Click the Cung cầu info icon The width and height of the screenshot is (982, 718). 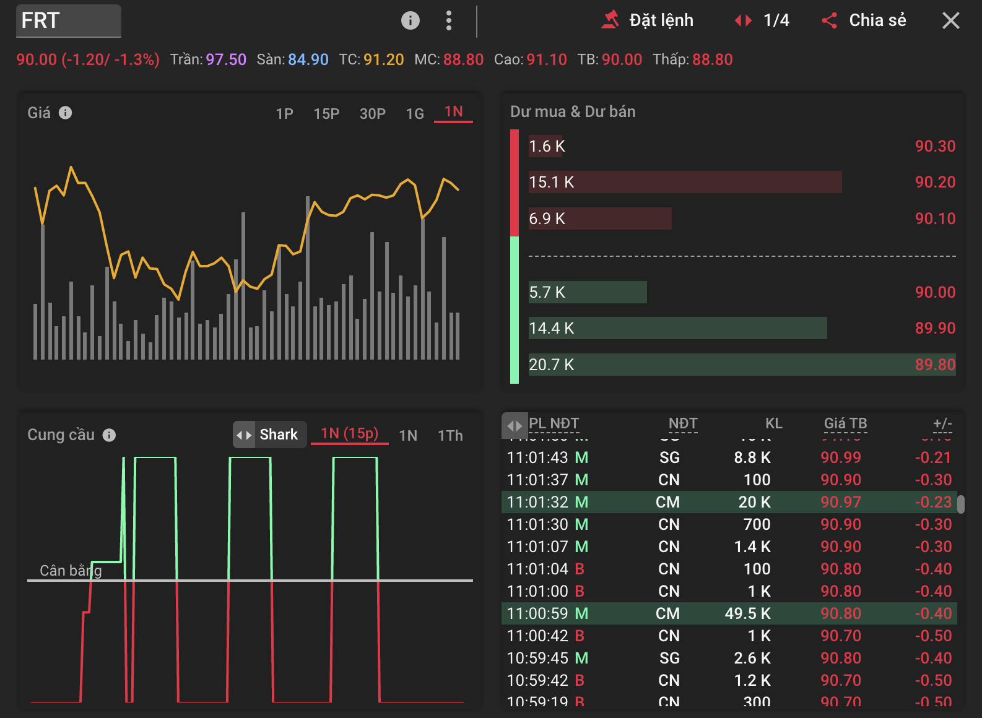coord(109,435)
